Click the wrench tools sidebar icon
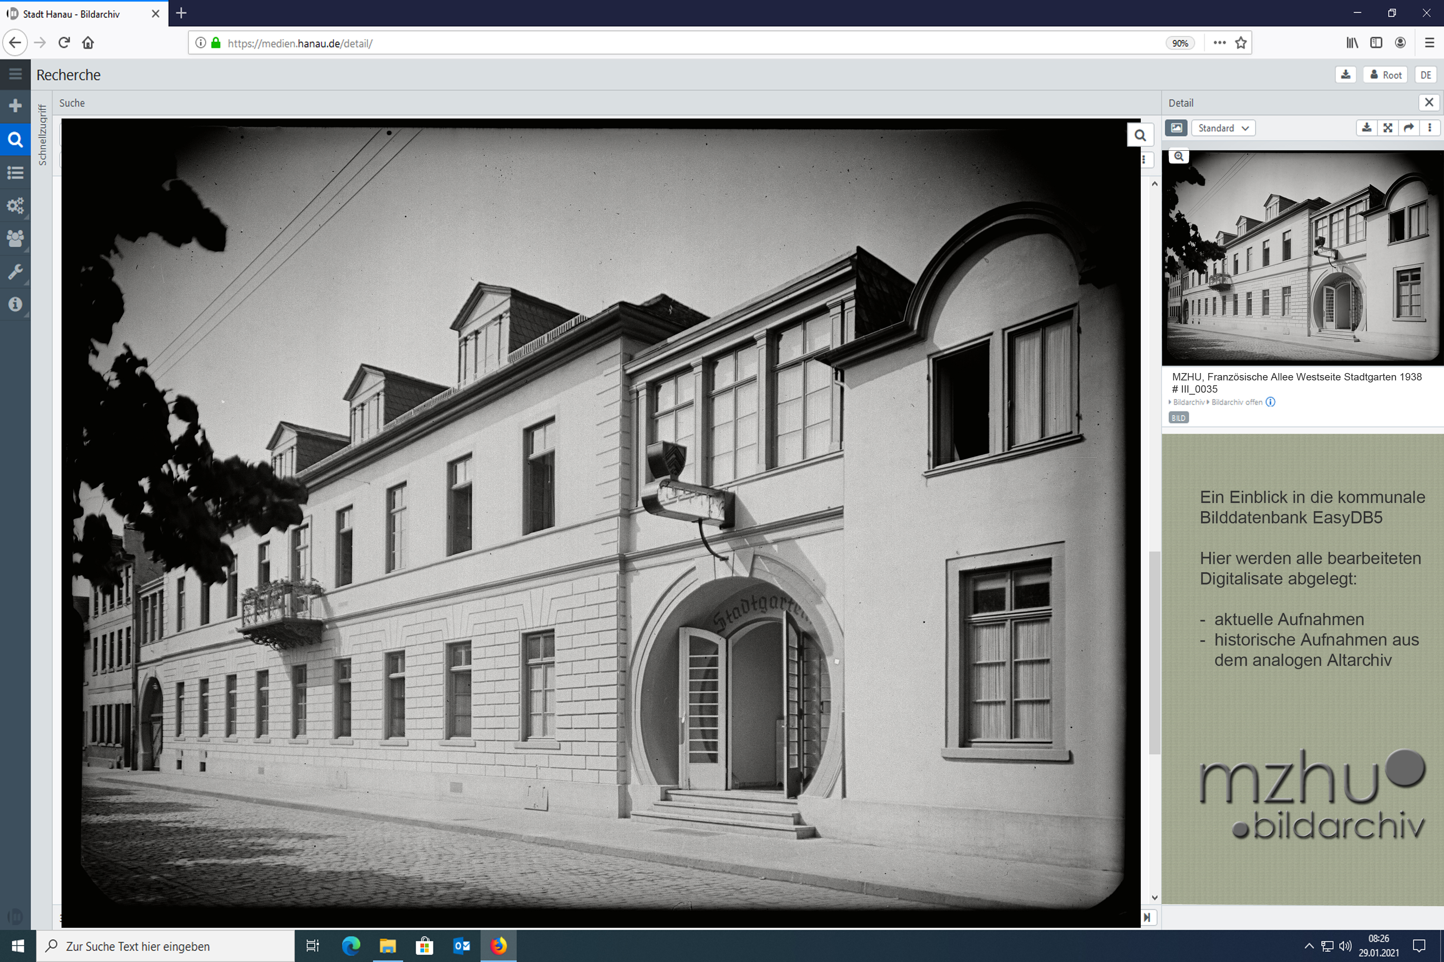 tap(15, 271)
